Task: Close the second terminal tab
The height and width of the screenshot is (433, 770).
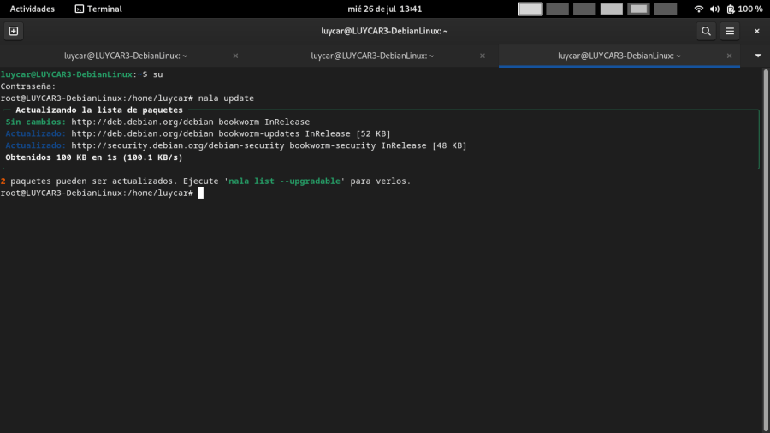Action: (483, 56)
